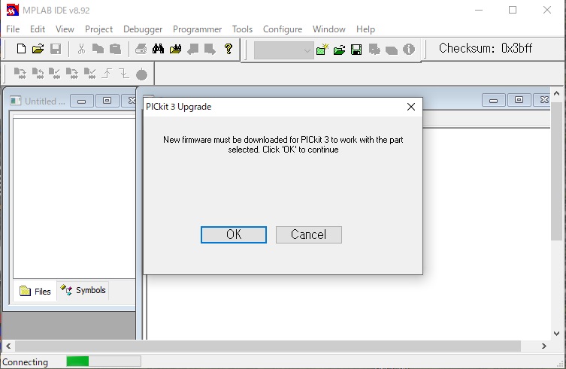566x369 pixels.
Task: Close the PICkit 3 Upgrade dialog
Action: (x=411, y=107)
